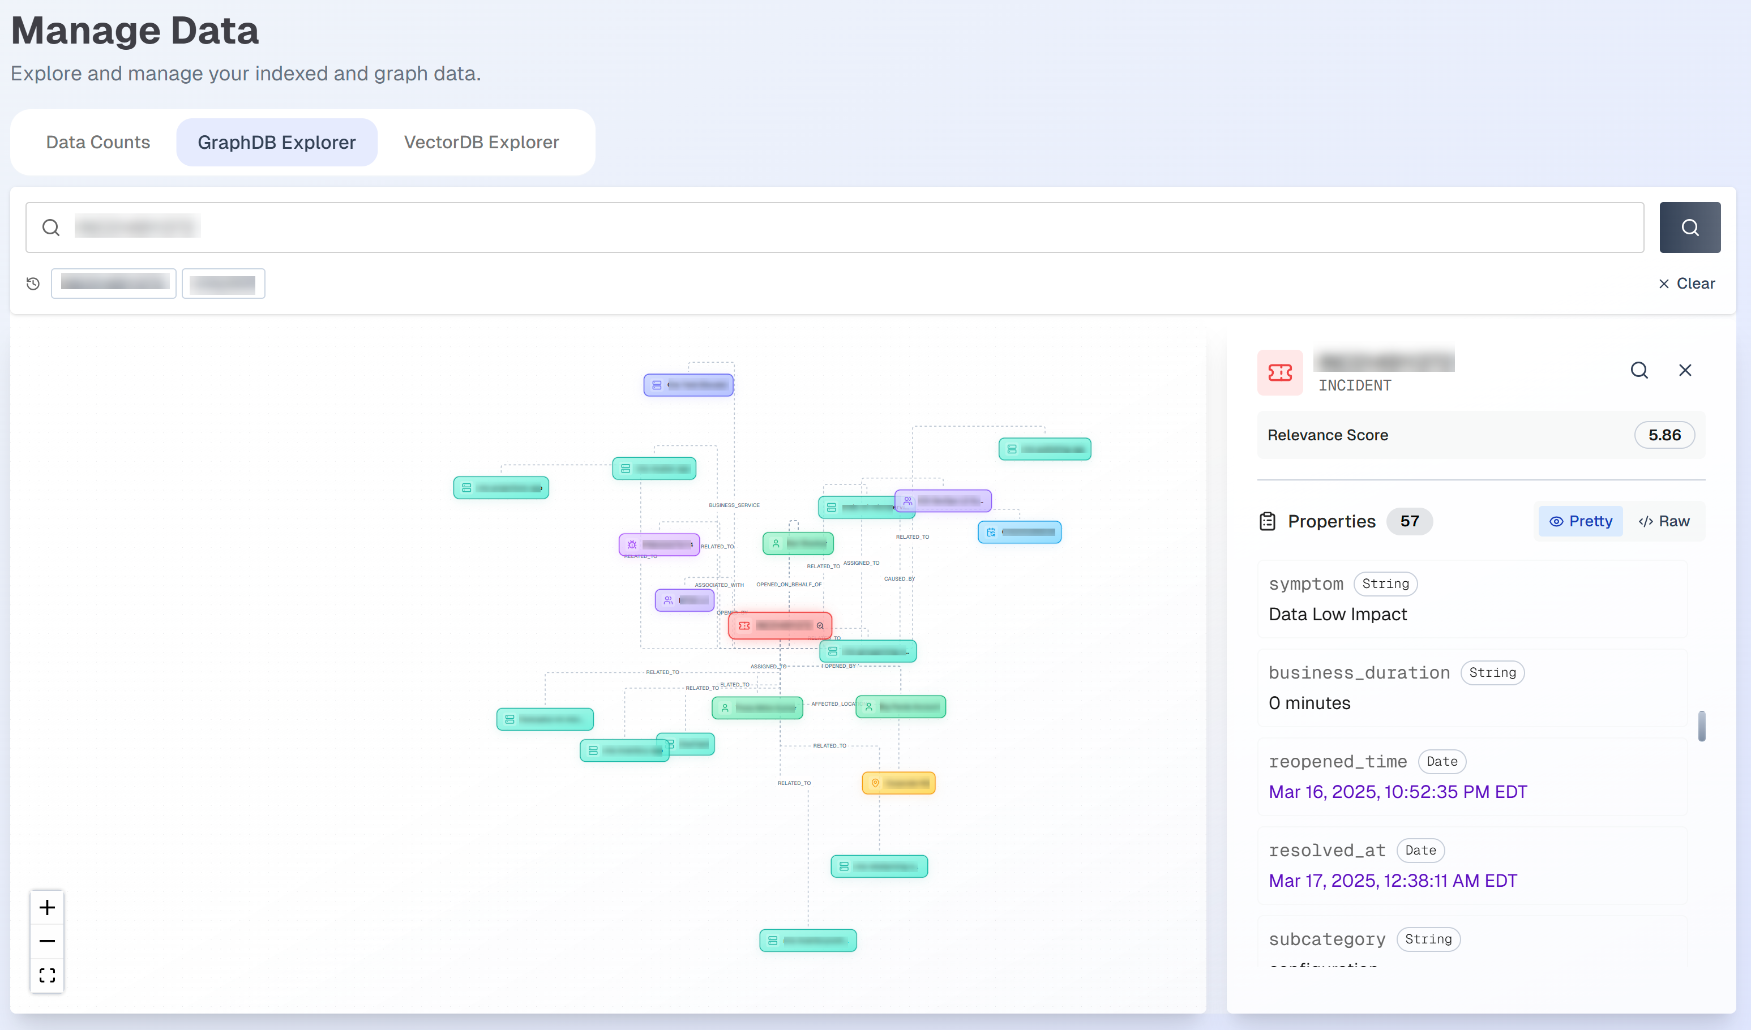Click the search icon inside the search field
The height and width of the screenshot is (1030, 1751).
coord(51,227)
